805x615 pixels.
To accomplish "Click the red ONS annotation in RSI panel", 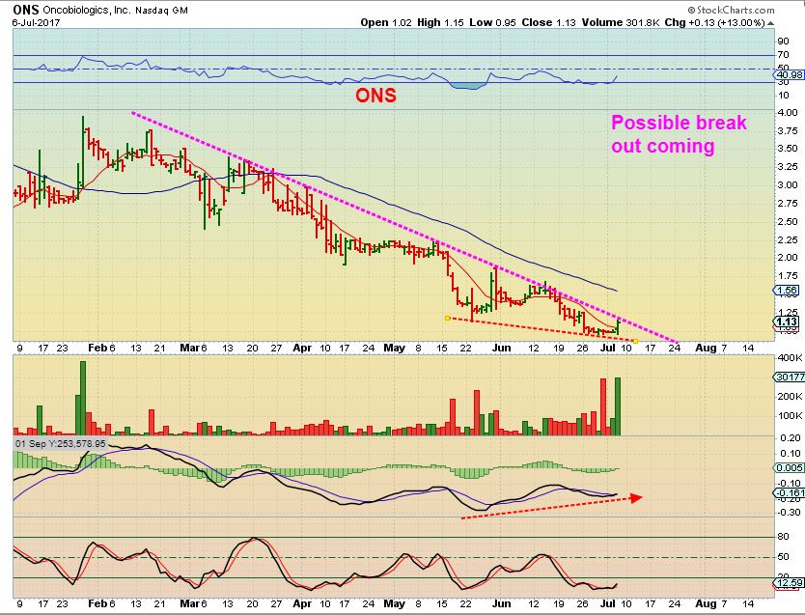I will tap(375, 95).
